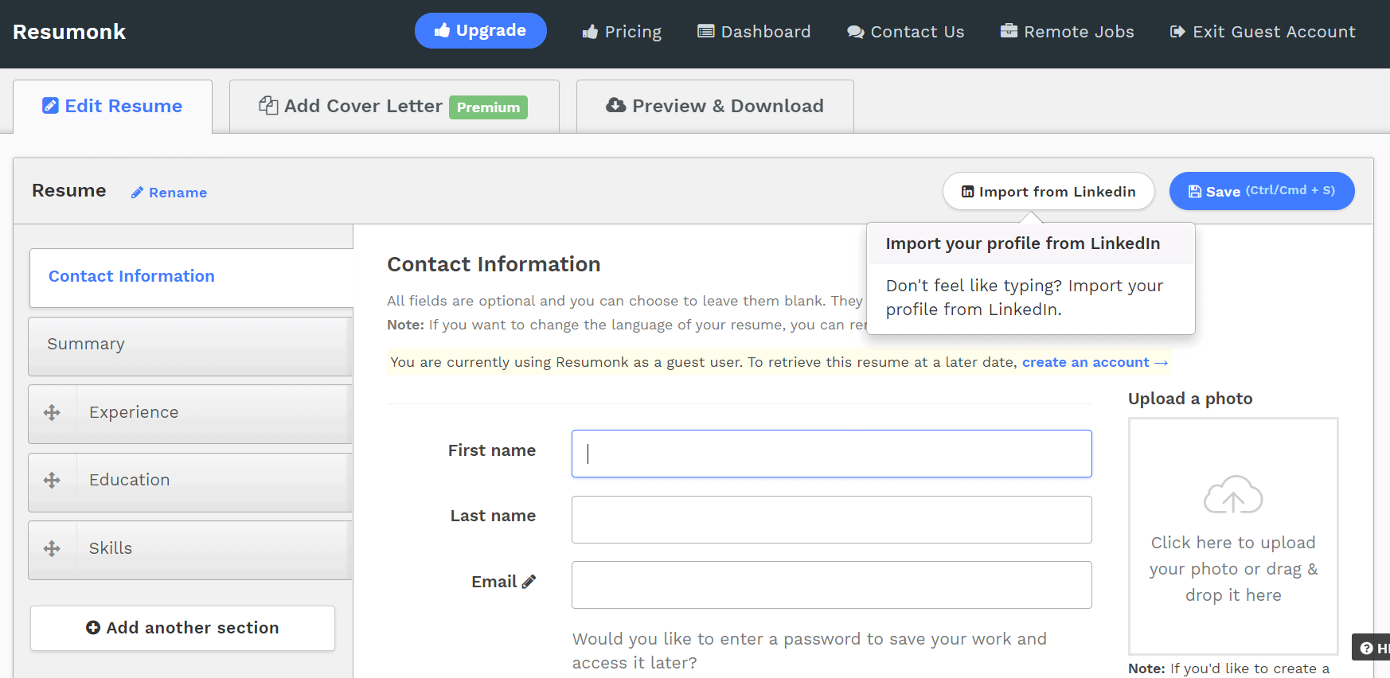Click the Skills section move handle icon

tap(52, 548)
